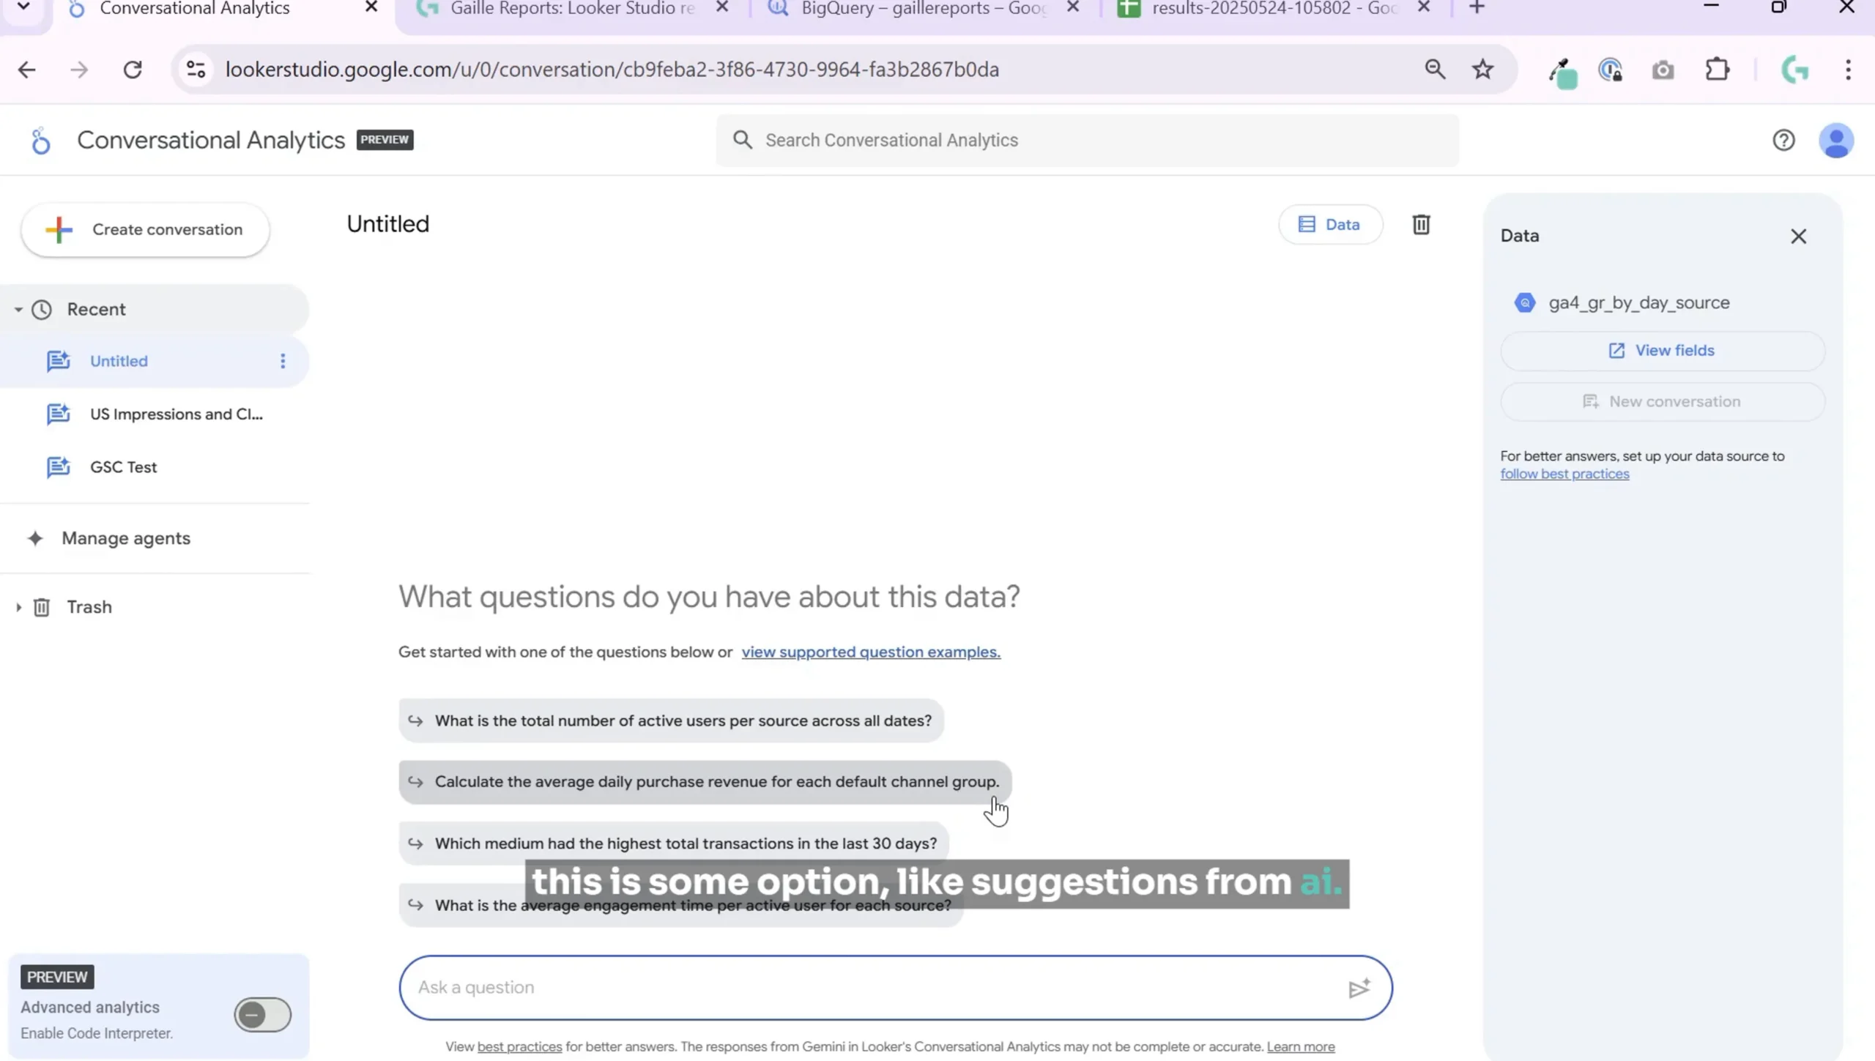Click the GSC Test conversation icon
The height and width of the screenshot is (1061, 1875).
(x=59, y=467)
